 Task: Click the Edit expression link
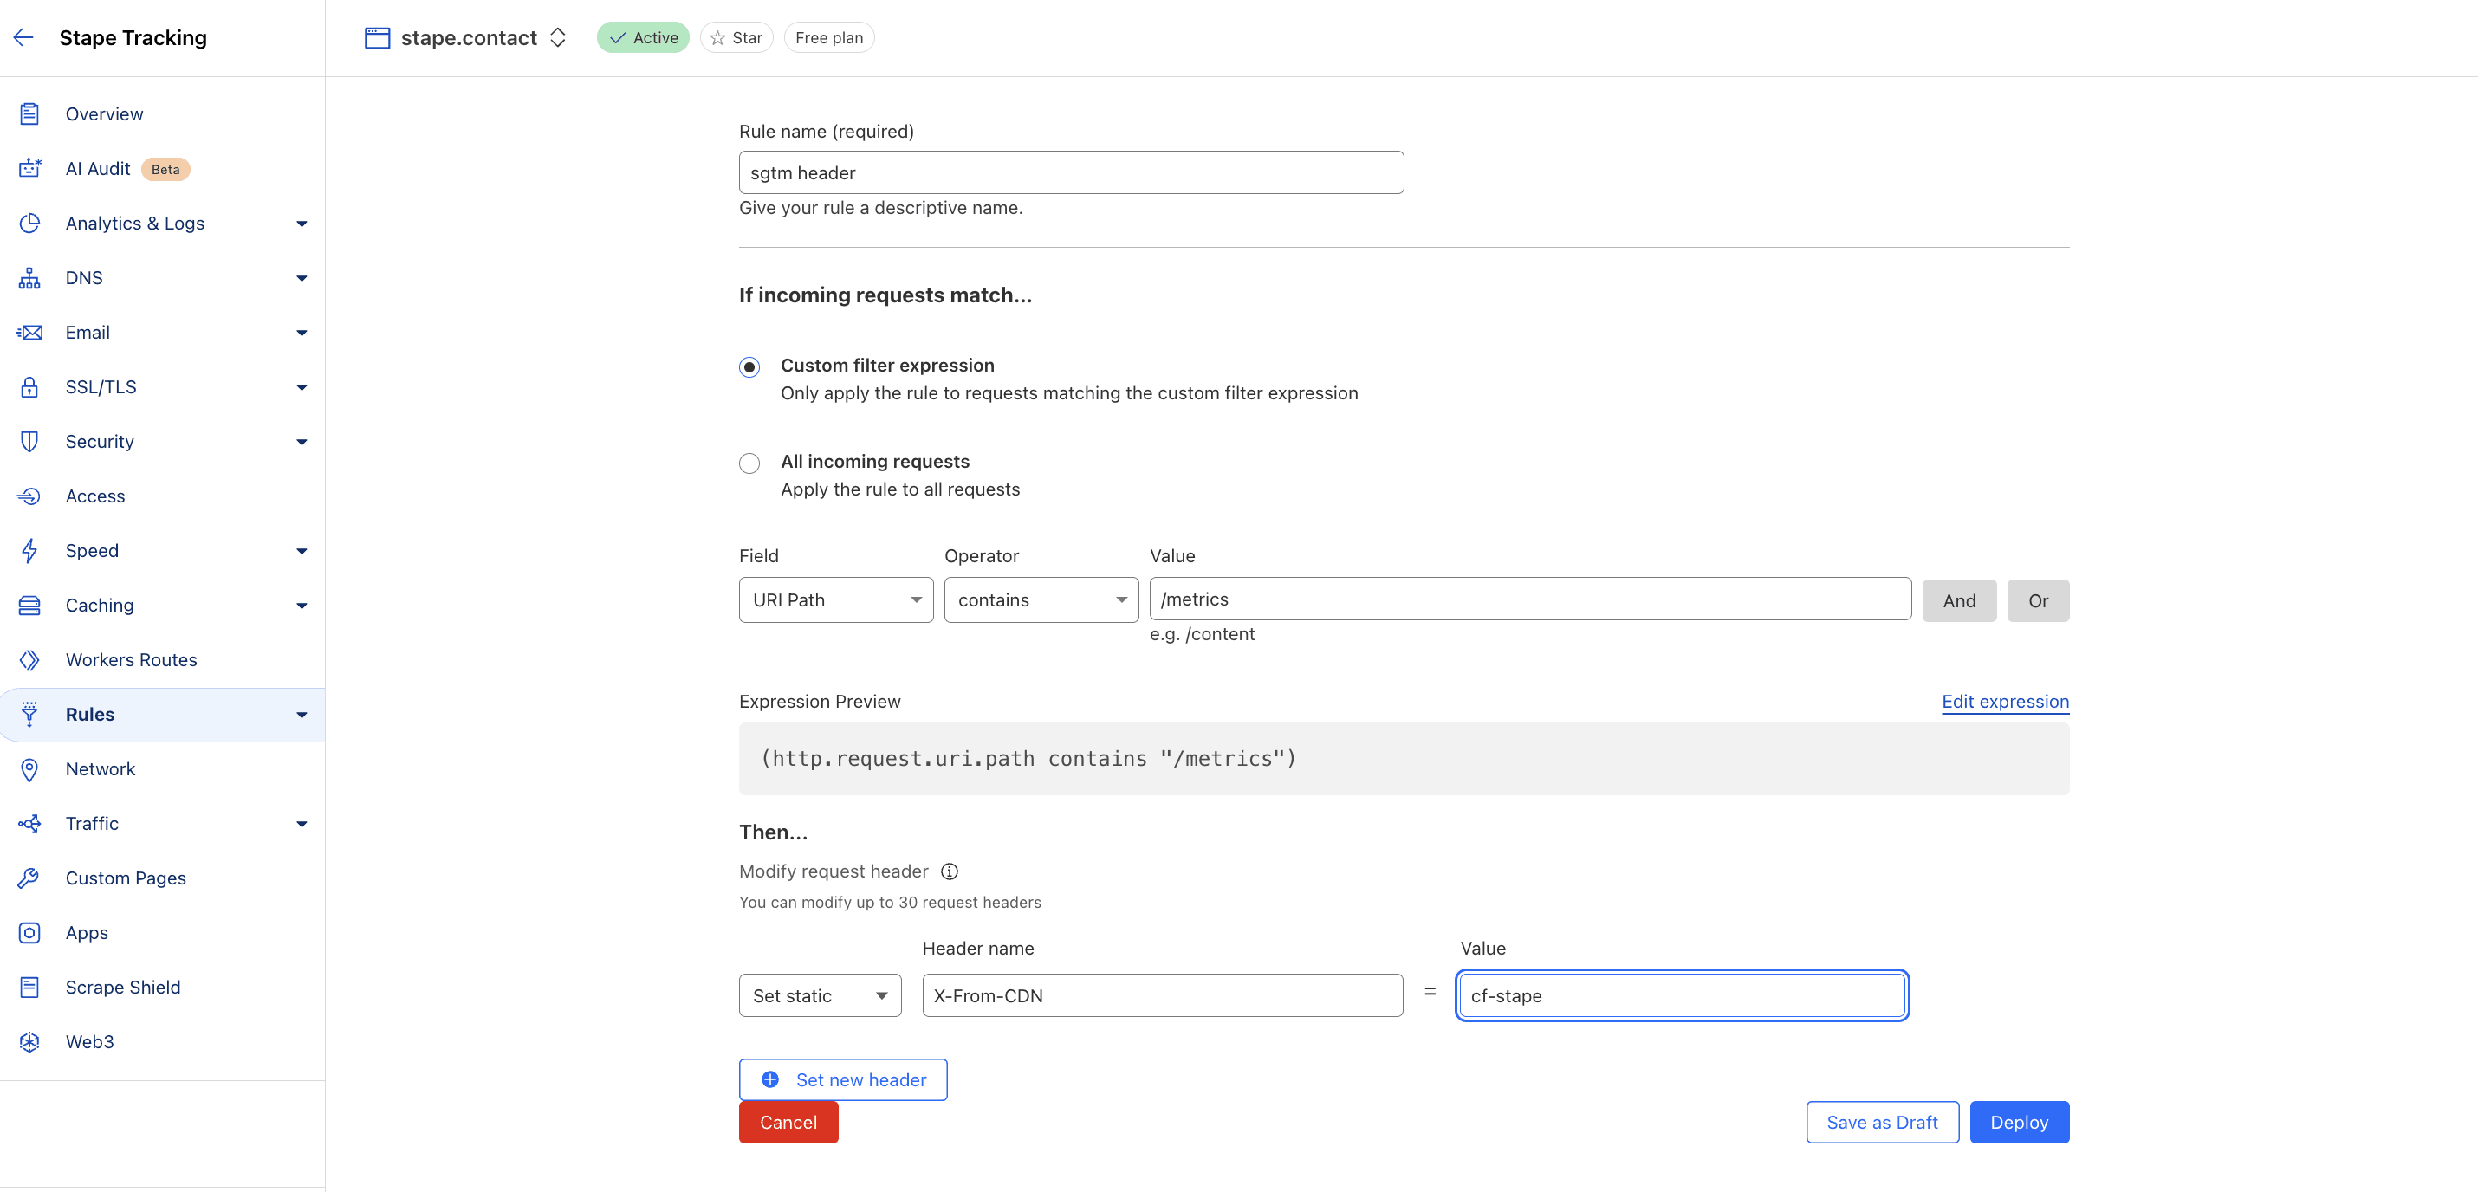click(2005, 702)
